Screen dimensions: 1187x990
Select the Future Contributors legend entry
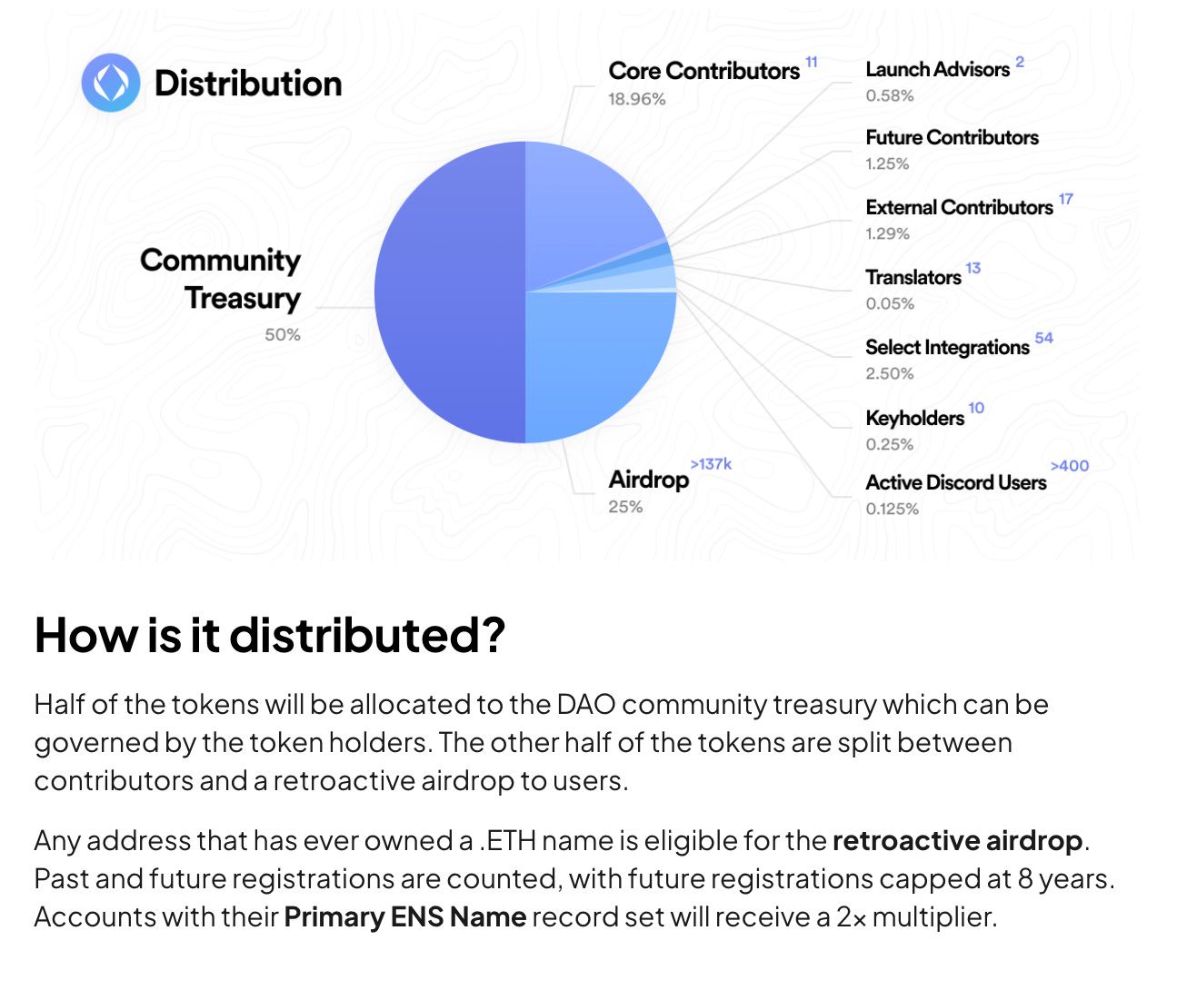point(952,138)
